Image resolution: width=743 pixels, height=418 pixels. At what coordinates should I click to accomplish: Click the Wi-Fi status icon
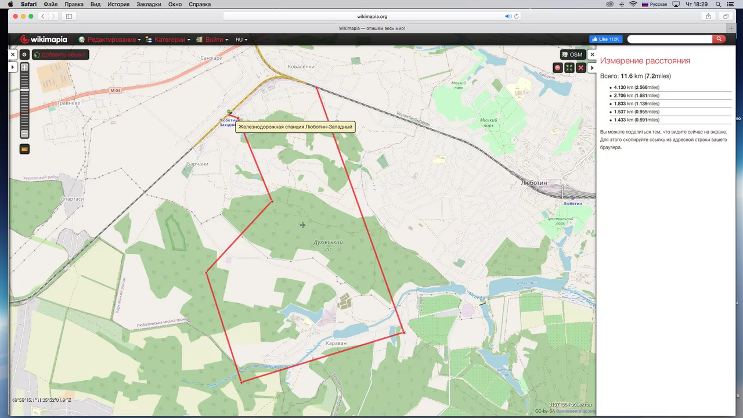633,4
